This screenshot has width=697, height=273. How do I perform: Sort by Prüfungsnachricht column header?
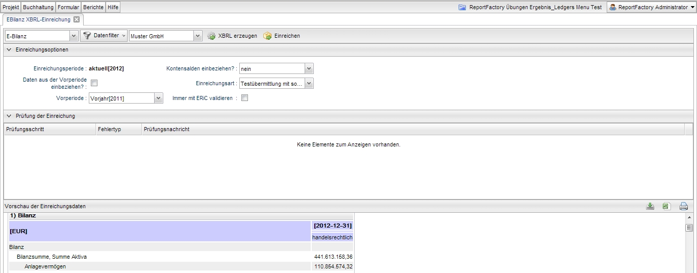tap(413, 129)
